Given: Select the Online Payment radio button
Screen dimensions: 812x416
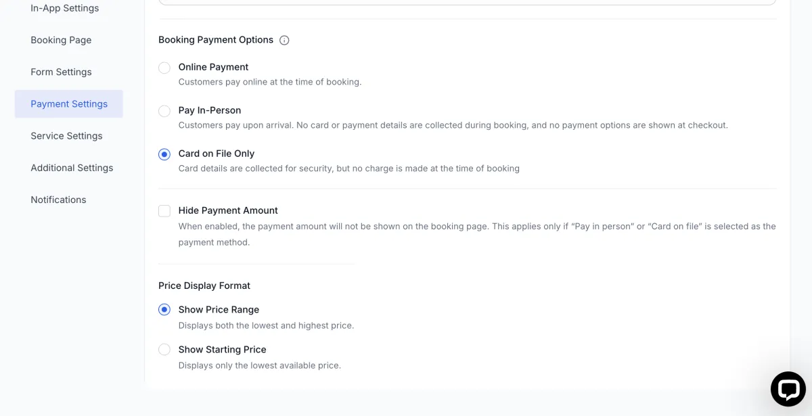Looking at the screenshot, I should pyautogui.click(x=164, y=68).
